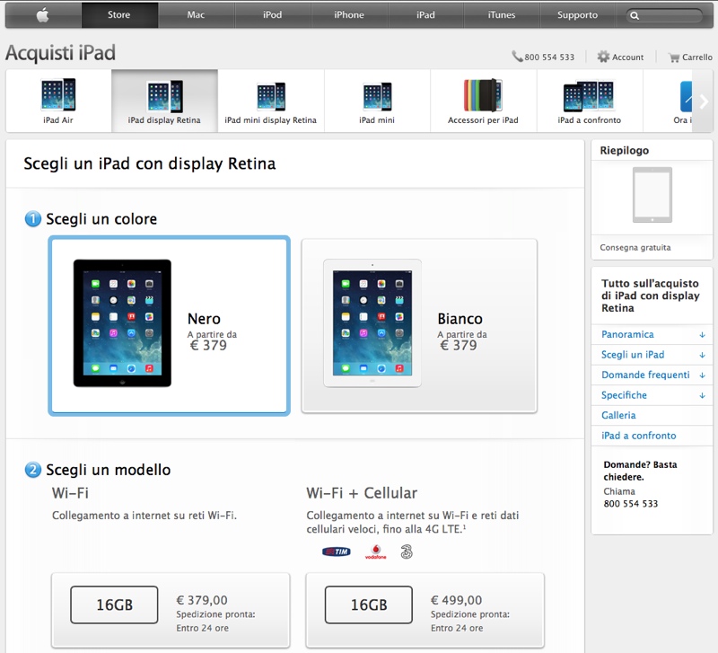The width and height of the screenshot is (718, 653).
Task: Click the Acquisti iPad page title
Action: (60, 53)
